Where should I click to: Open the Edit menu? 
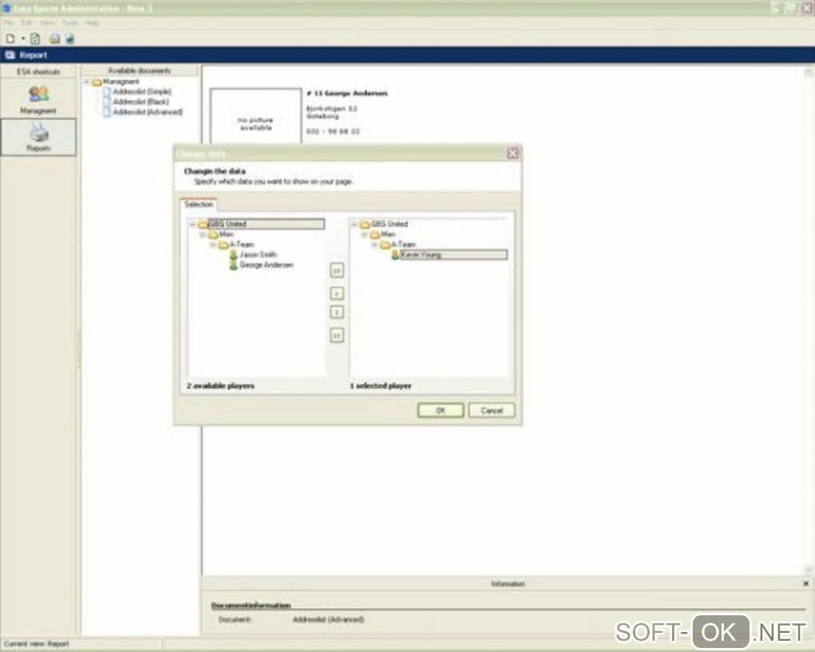click(26, 23)
